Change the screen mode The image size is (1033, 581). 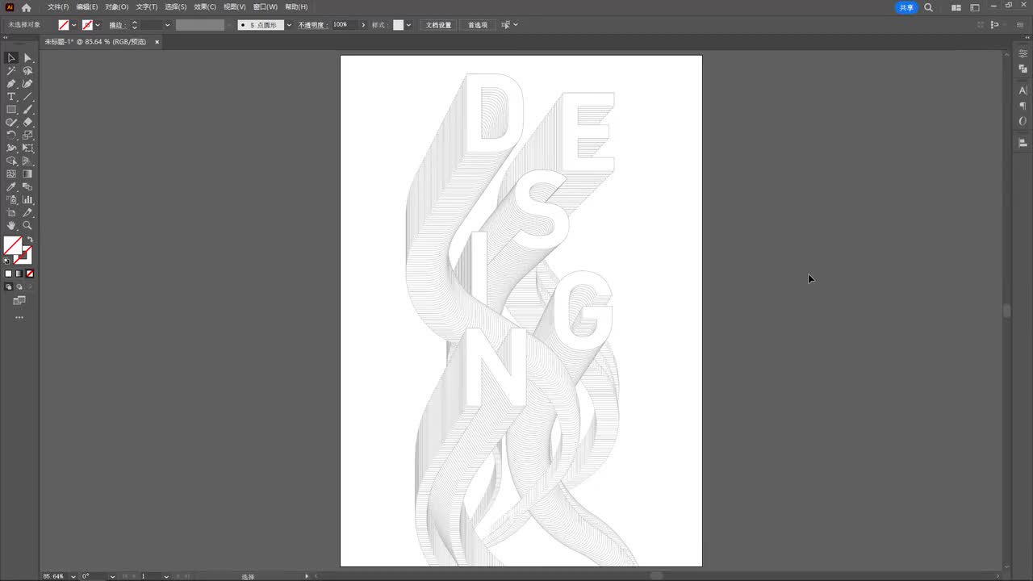[x=19, y=300]
